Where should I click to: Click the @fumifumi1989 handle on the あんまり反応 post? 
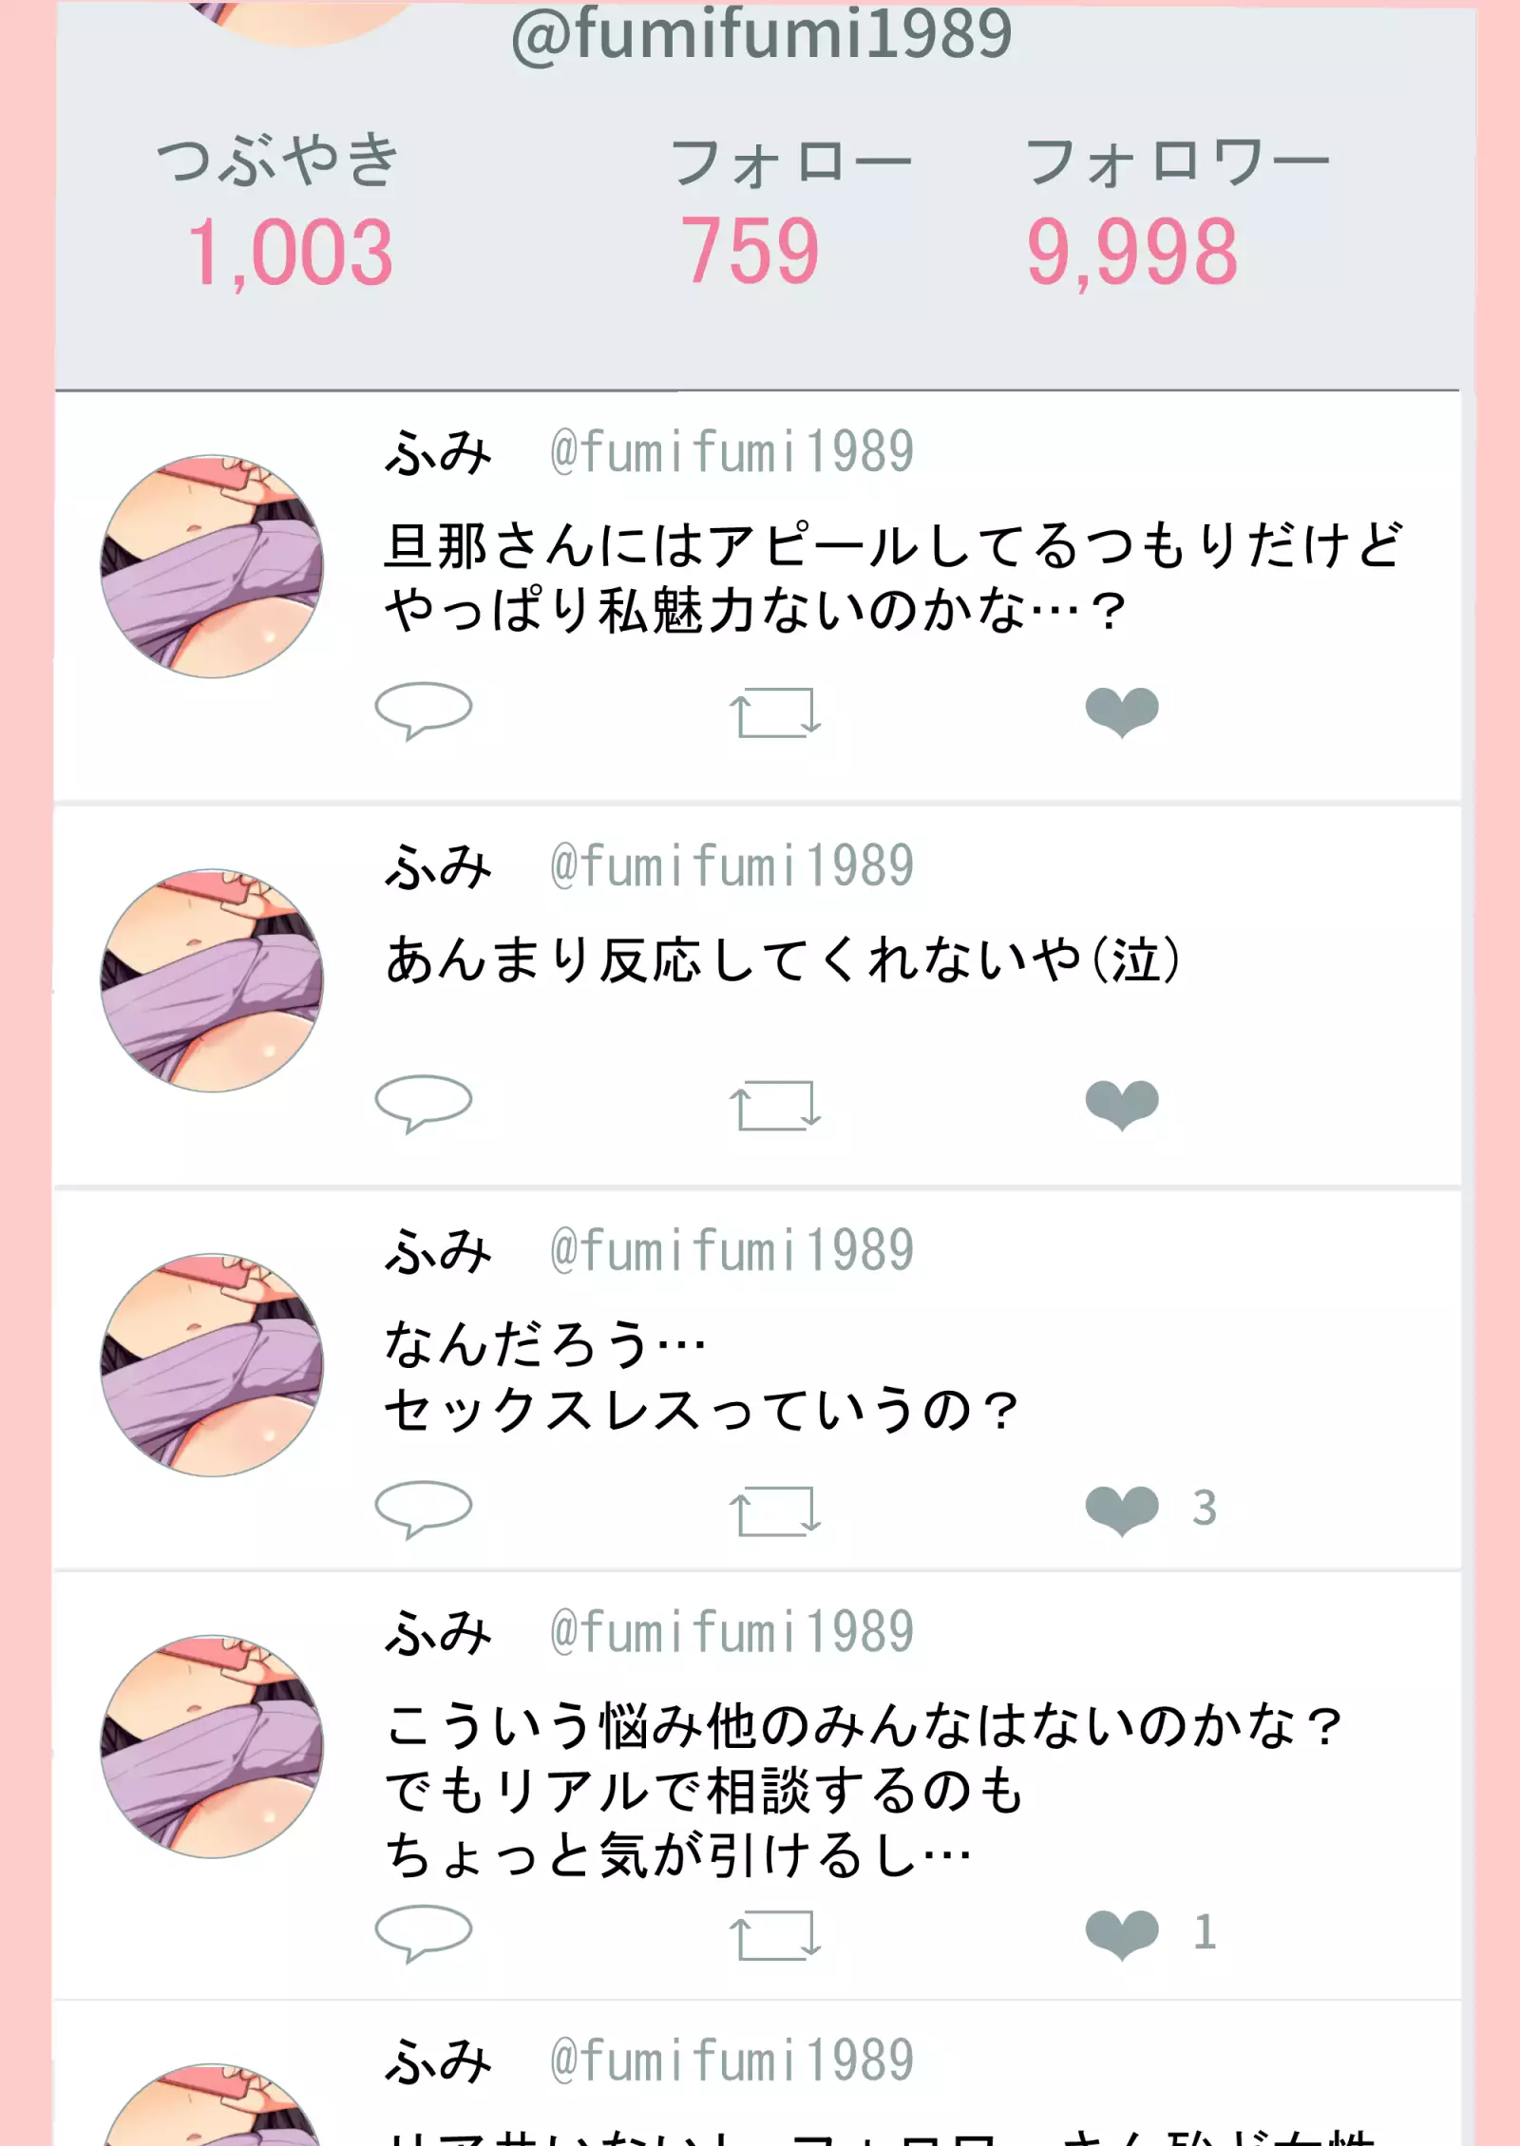click(x=731, y=866)
